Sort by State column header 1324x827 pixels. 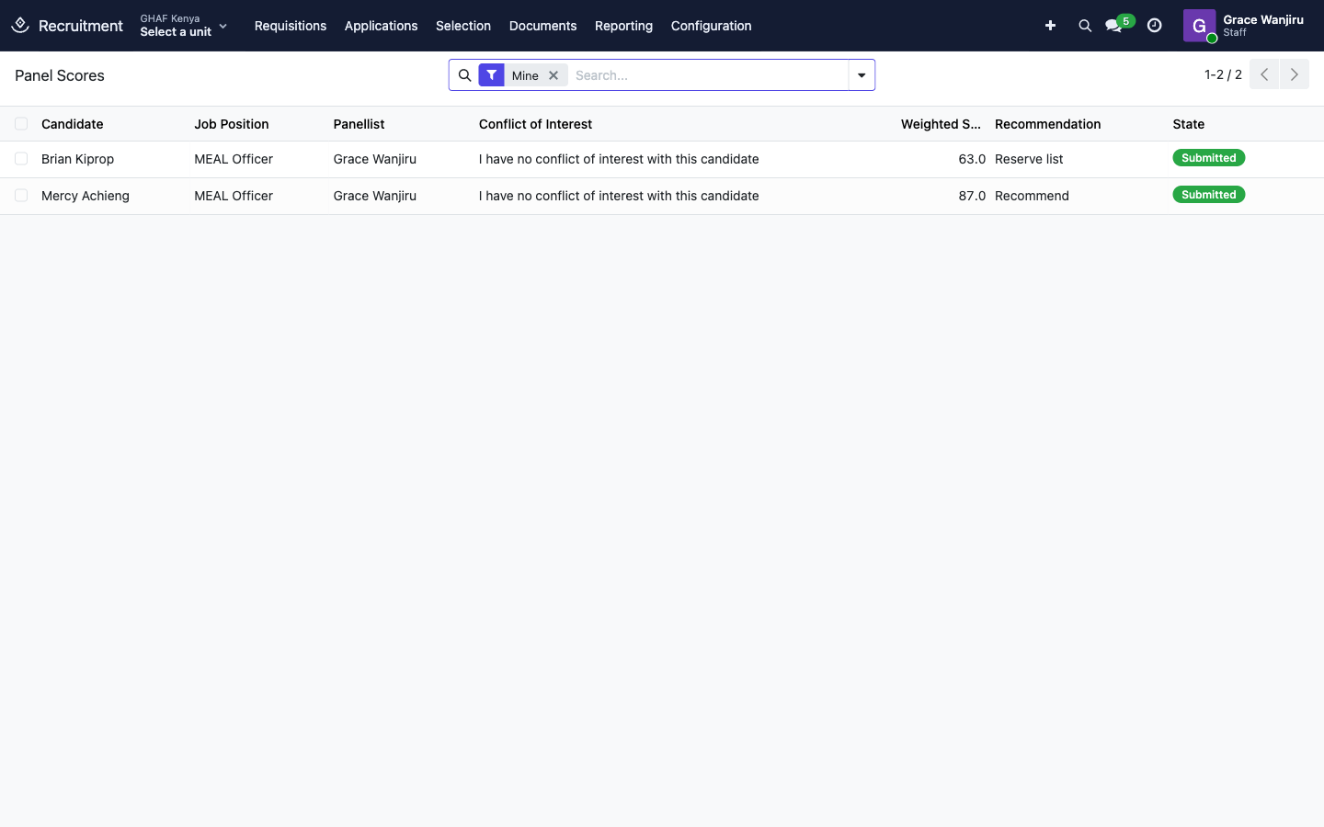pyautogui.click(x=1188, y=124)
